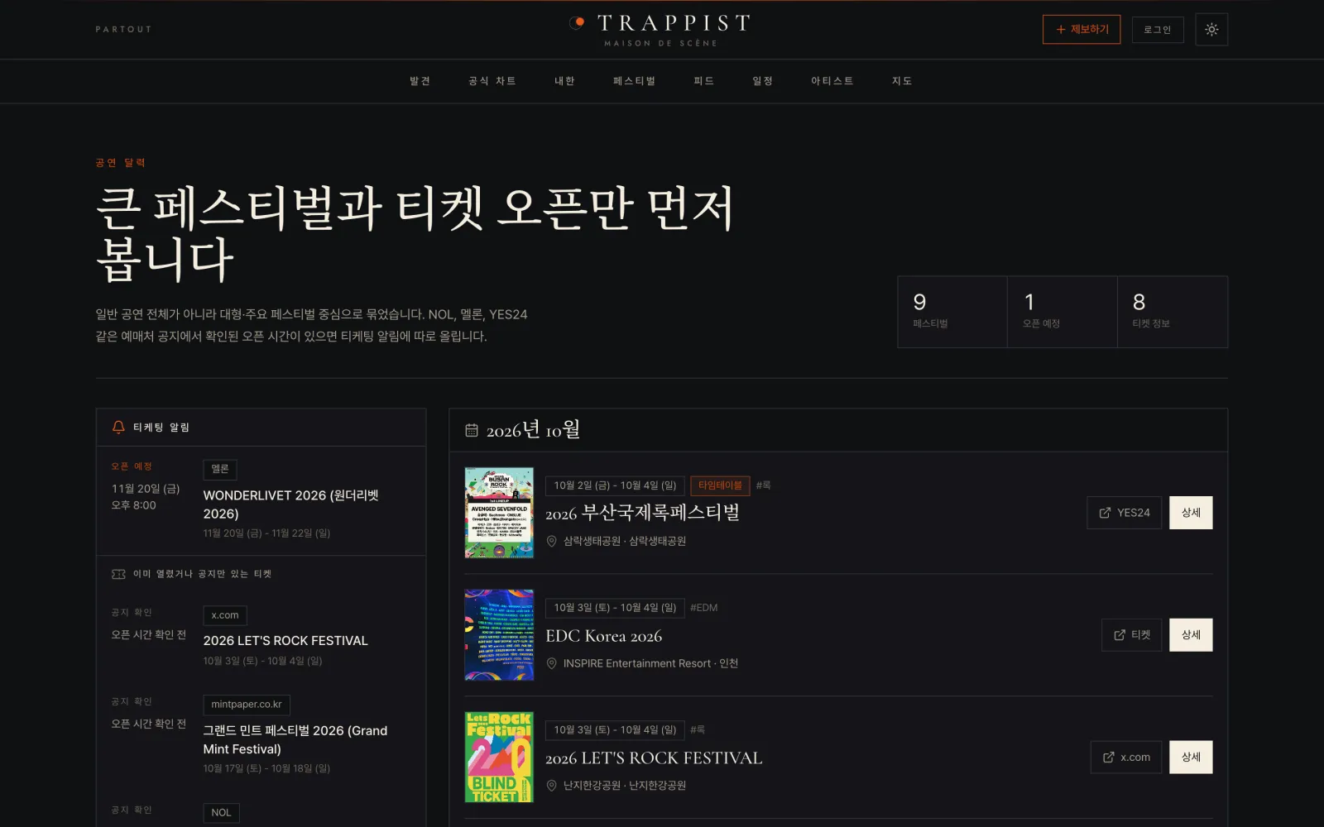The image size is (1324, 827).
Task: Click the NOL source tag
Action: (222, 813)
